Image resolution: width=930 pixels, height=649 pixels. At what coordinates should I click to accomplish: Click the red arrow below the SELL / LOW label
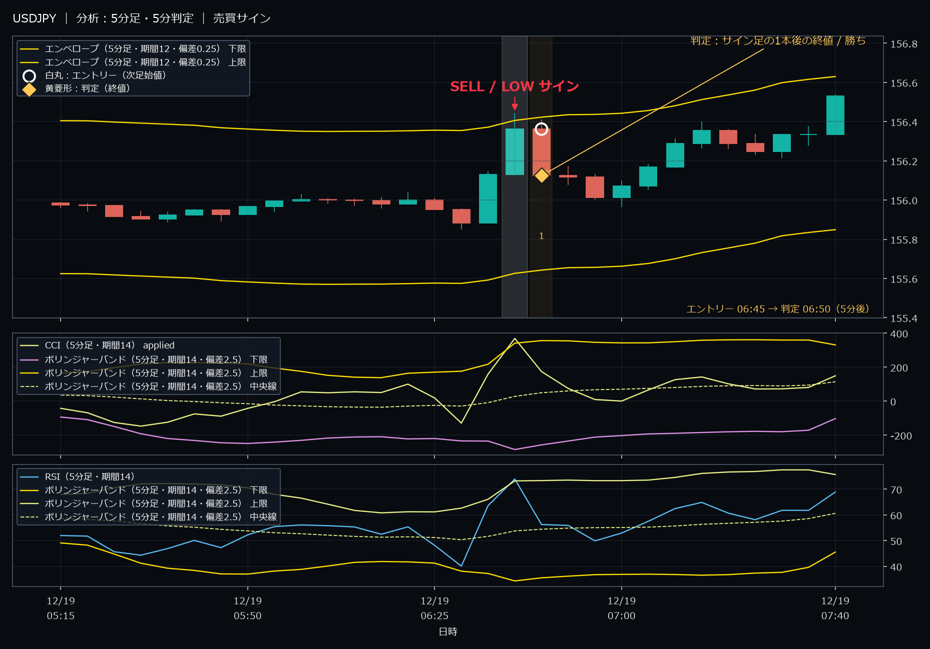(515, 103)
